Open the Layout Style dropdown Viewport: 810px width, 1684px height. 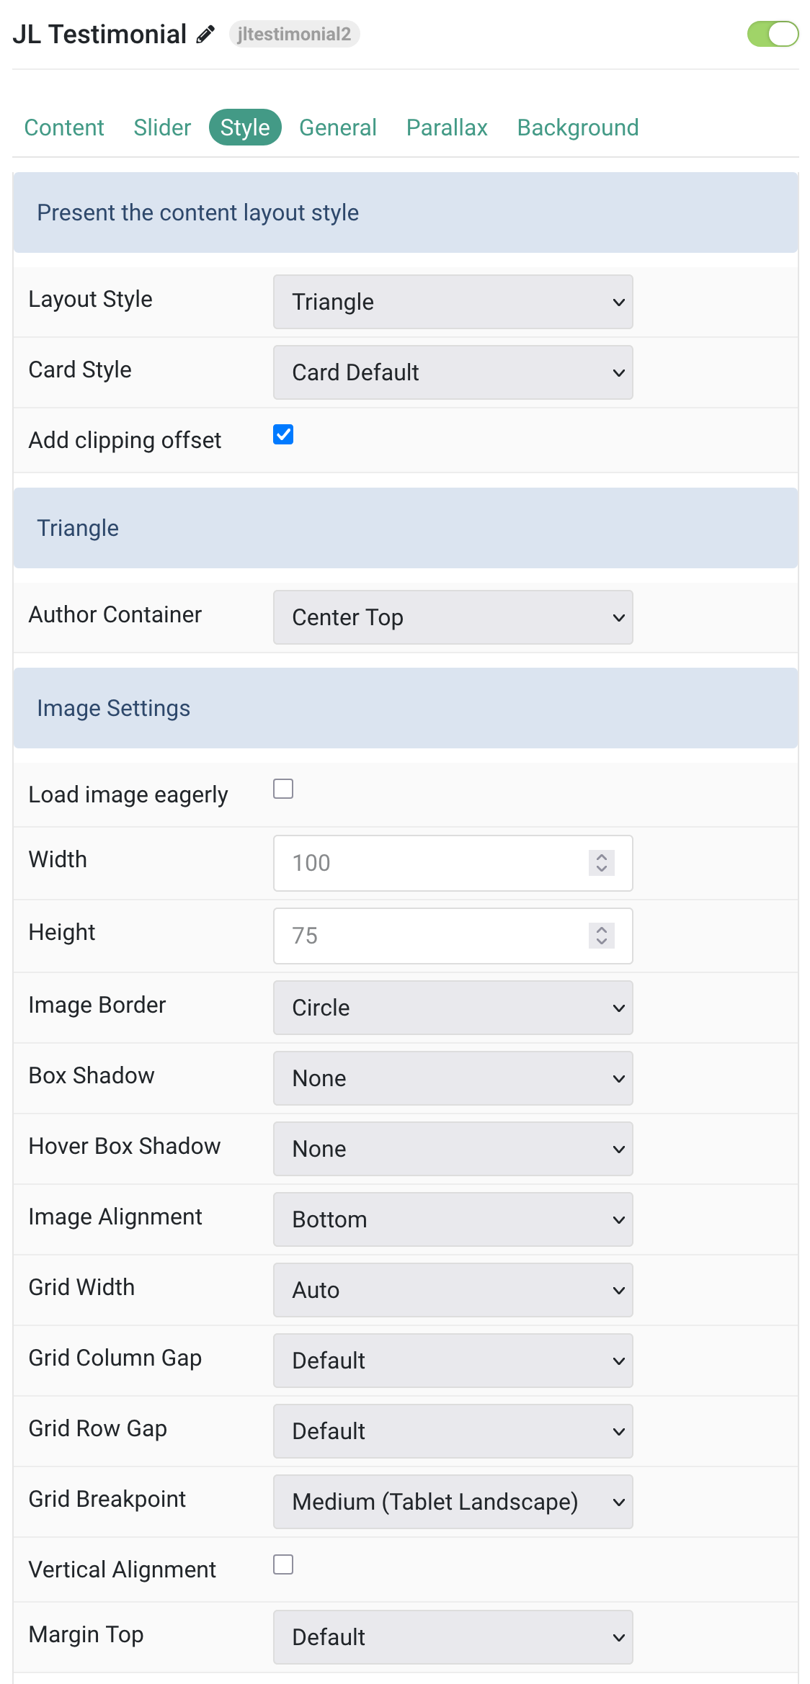point(453,302)
